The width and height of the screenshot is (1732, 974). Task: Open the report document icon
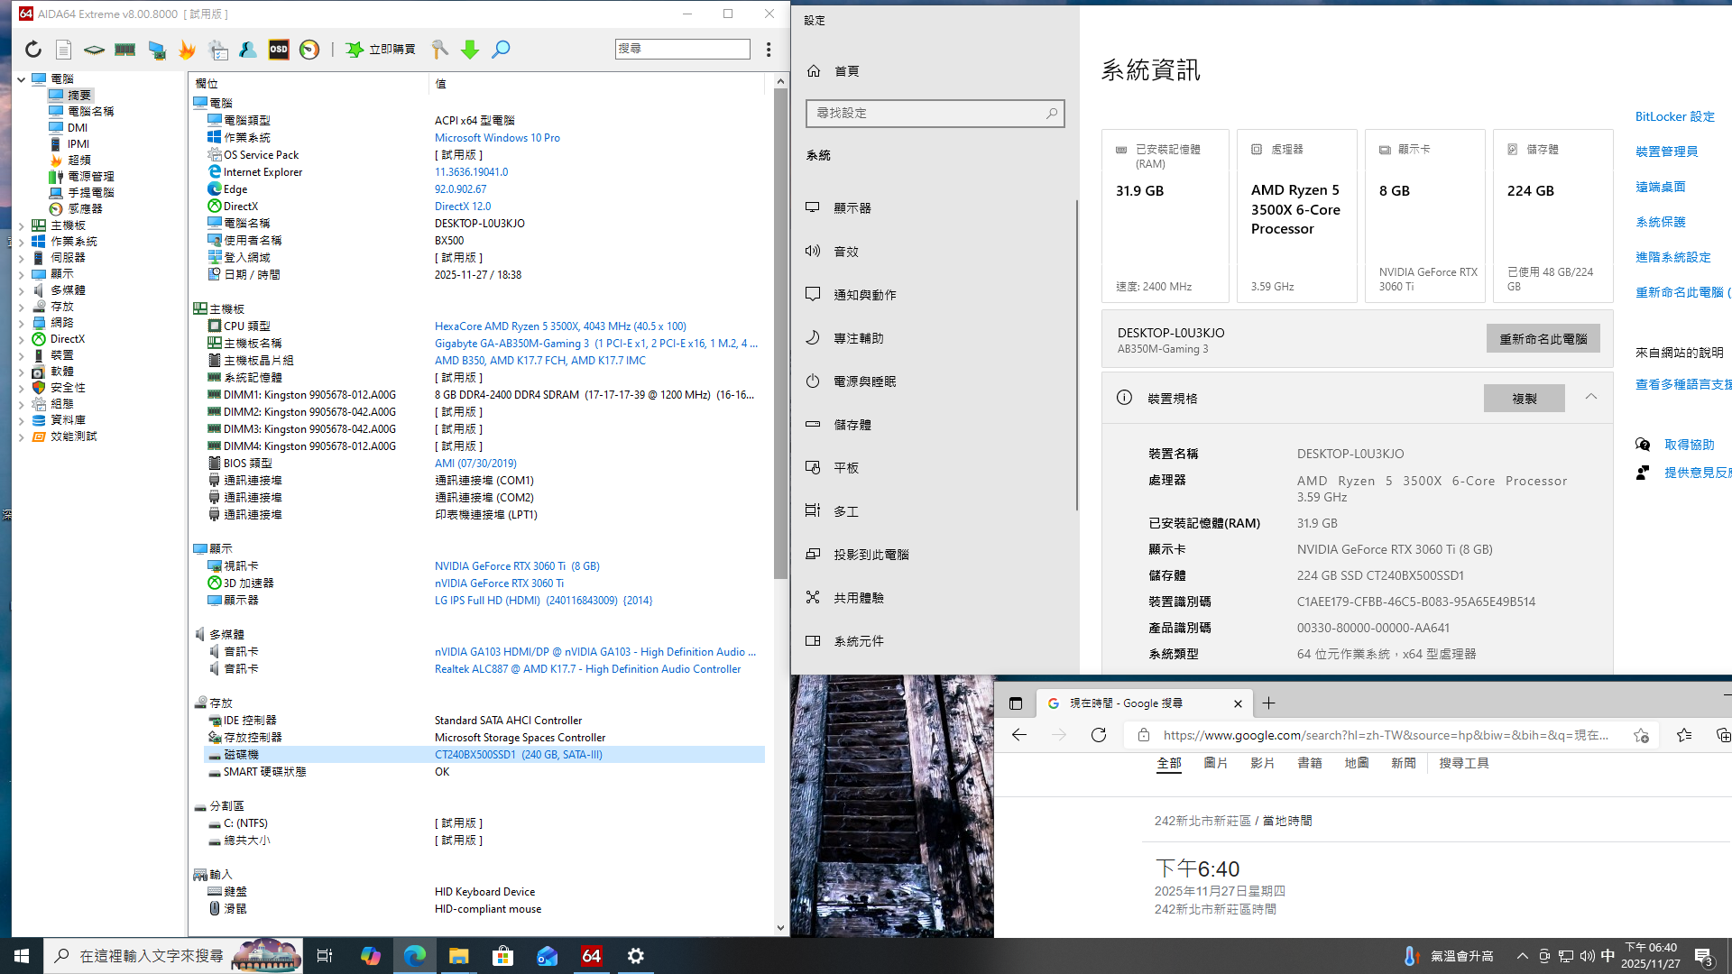pos(63,50)
